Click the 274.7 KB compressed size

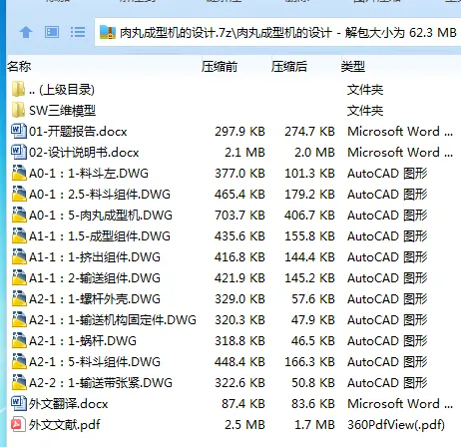(309, 132)
